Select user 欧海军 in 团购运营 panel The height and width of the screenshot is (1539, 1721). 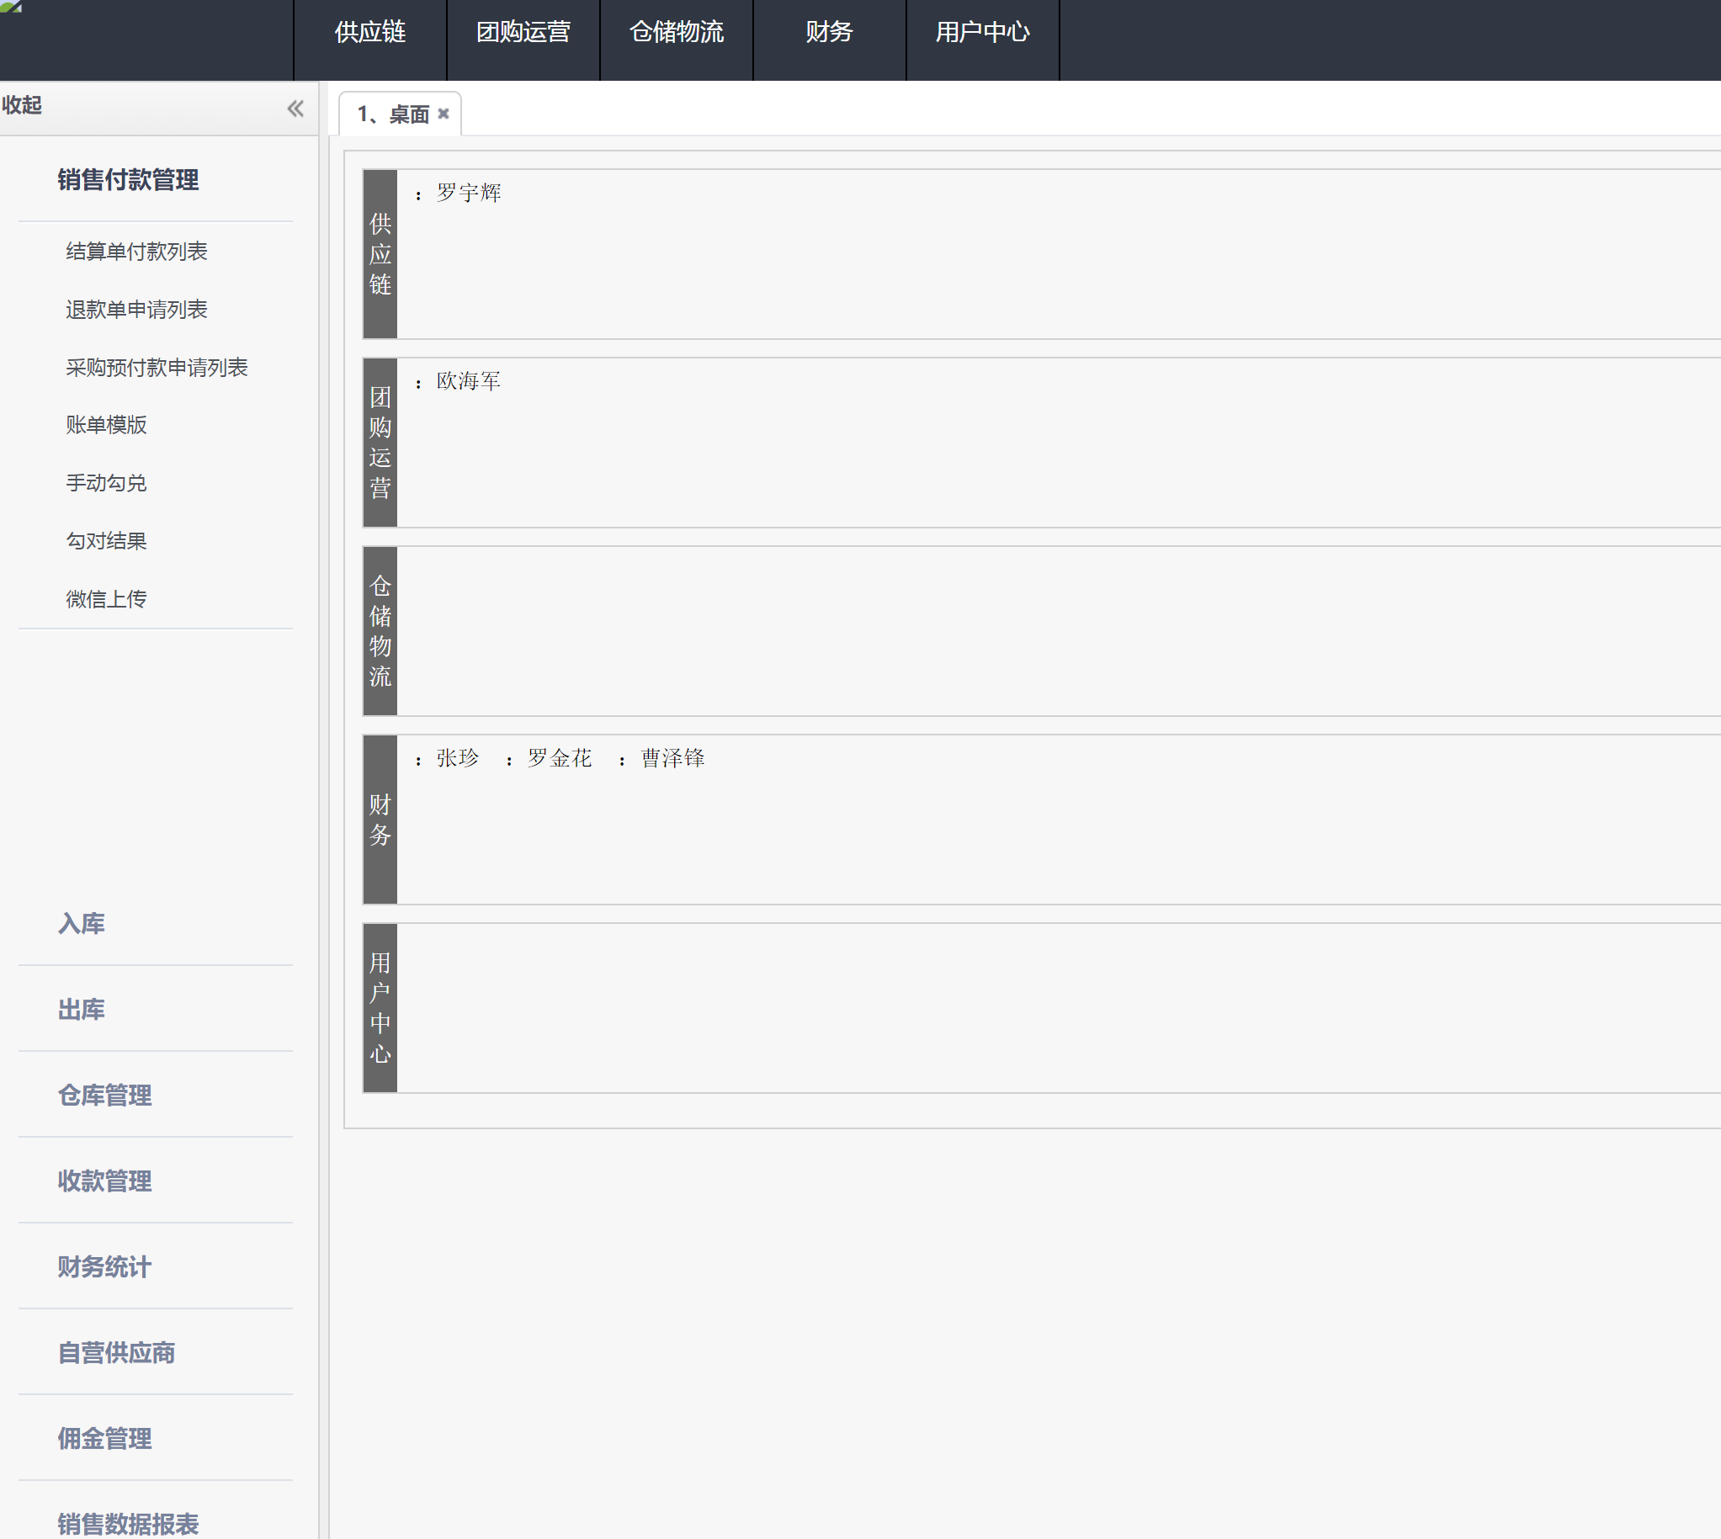point(469,381)
